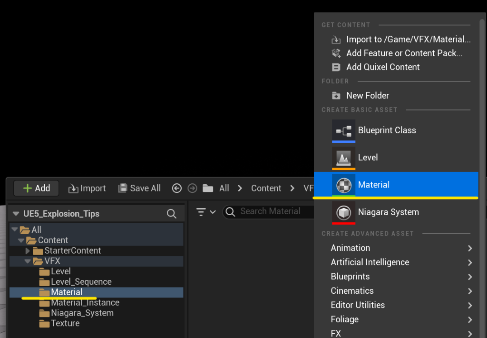Click the Blueprint Class thumbnail icon
Viewport: 487px width, 338px height.
[343, 131]
